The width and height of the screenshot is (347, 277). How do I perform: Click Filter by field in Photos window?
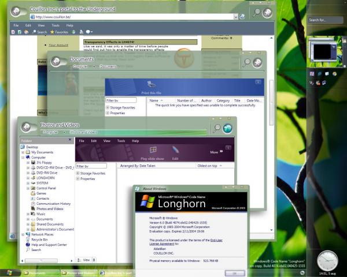pos(91,166)
